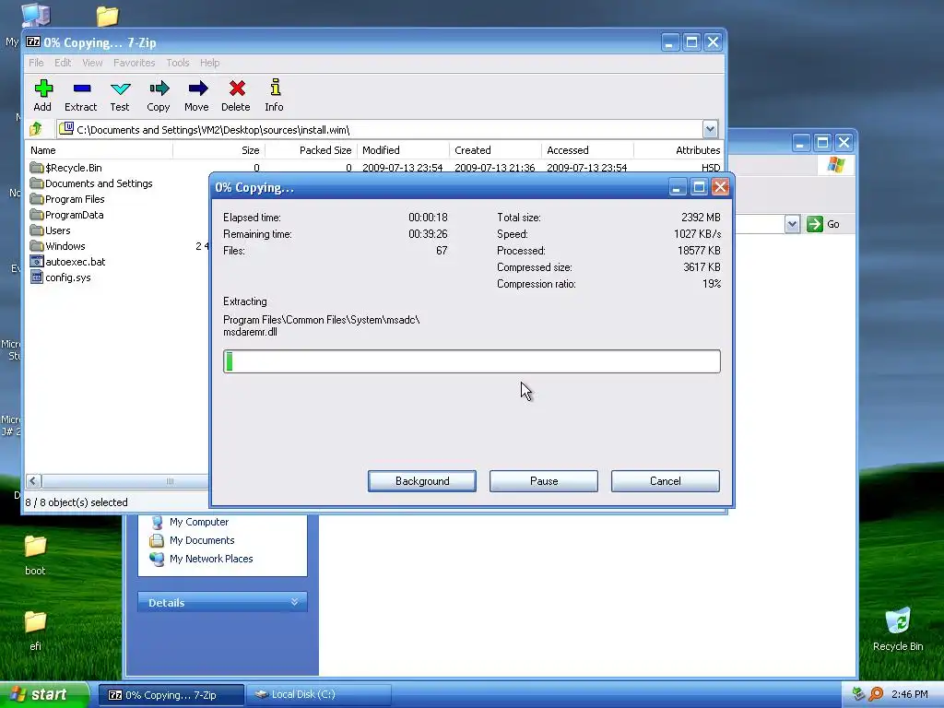
Task: Click the scrollbar left arrow in 7-Zip
Action: pos(33,481)
